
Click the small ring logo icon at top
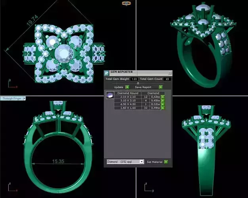tap(126, 3)
